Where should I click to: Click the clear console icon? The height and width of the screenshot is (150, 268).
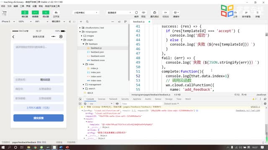(x=85, y=104)
